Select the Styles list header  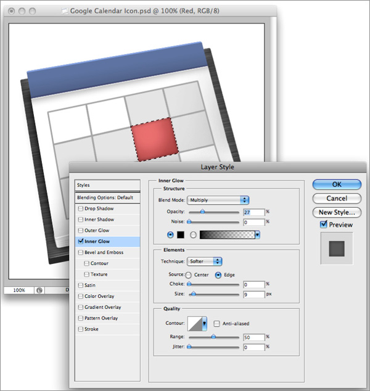[107, 185]
